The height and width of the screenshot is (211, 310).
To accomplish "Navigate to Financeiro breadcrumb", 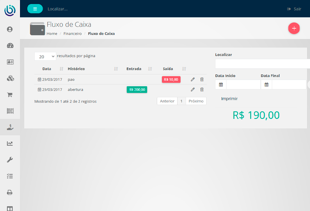I will tap(73, 33).
